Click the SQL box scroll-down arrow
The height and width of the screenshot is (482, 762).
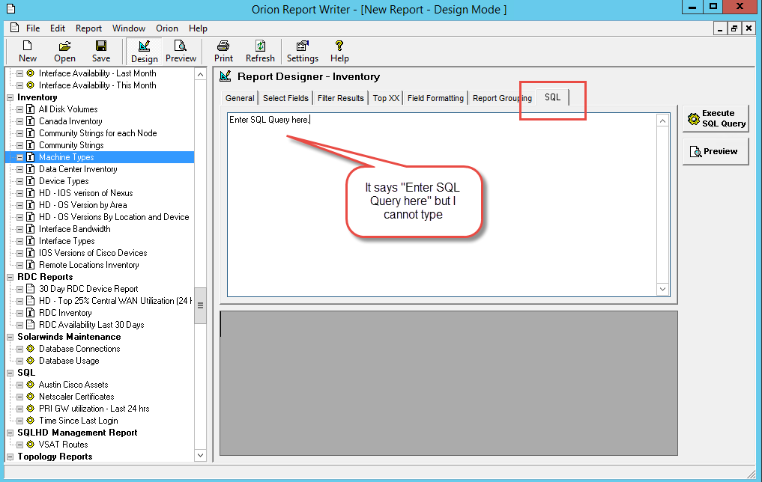662,290
